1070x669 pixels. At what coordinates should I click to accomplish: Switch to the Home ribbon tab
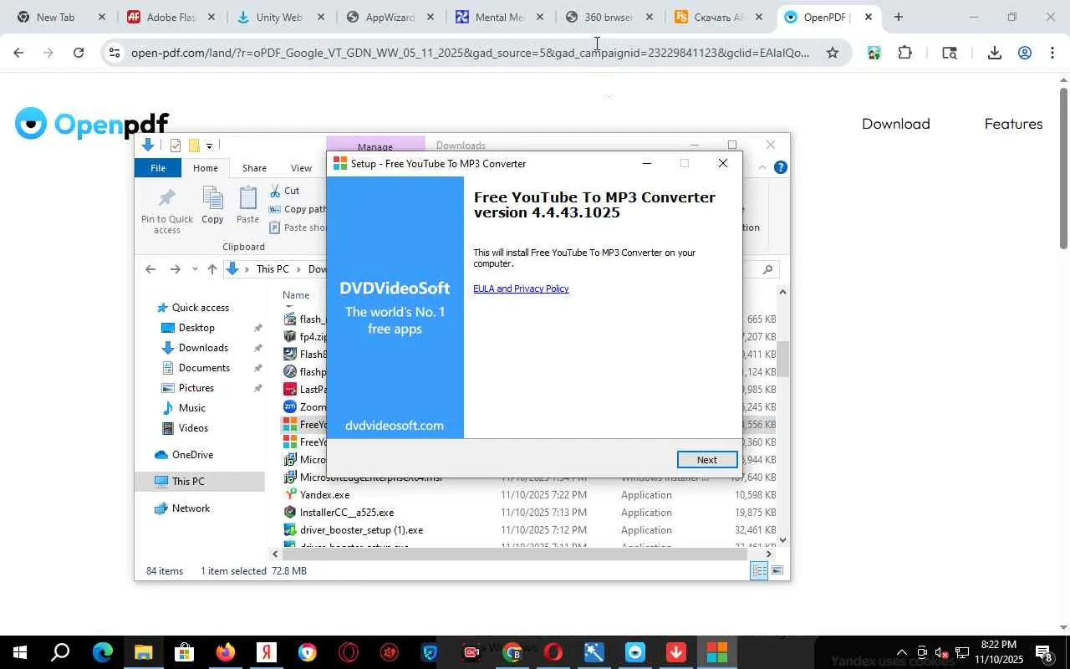[206, 168]
